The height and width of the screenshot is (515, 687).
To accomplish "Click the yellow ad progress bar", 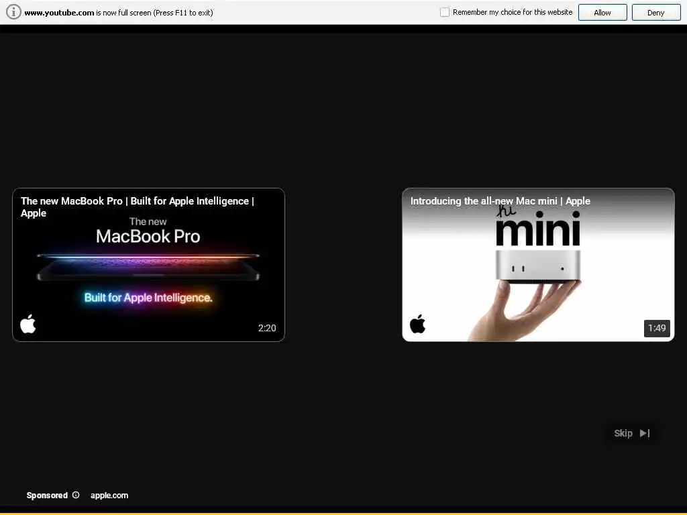I will coord(343,514).
